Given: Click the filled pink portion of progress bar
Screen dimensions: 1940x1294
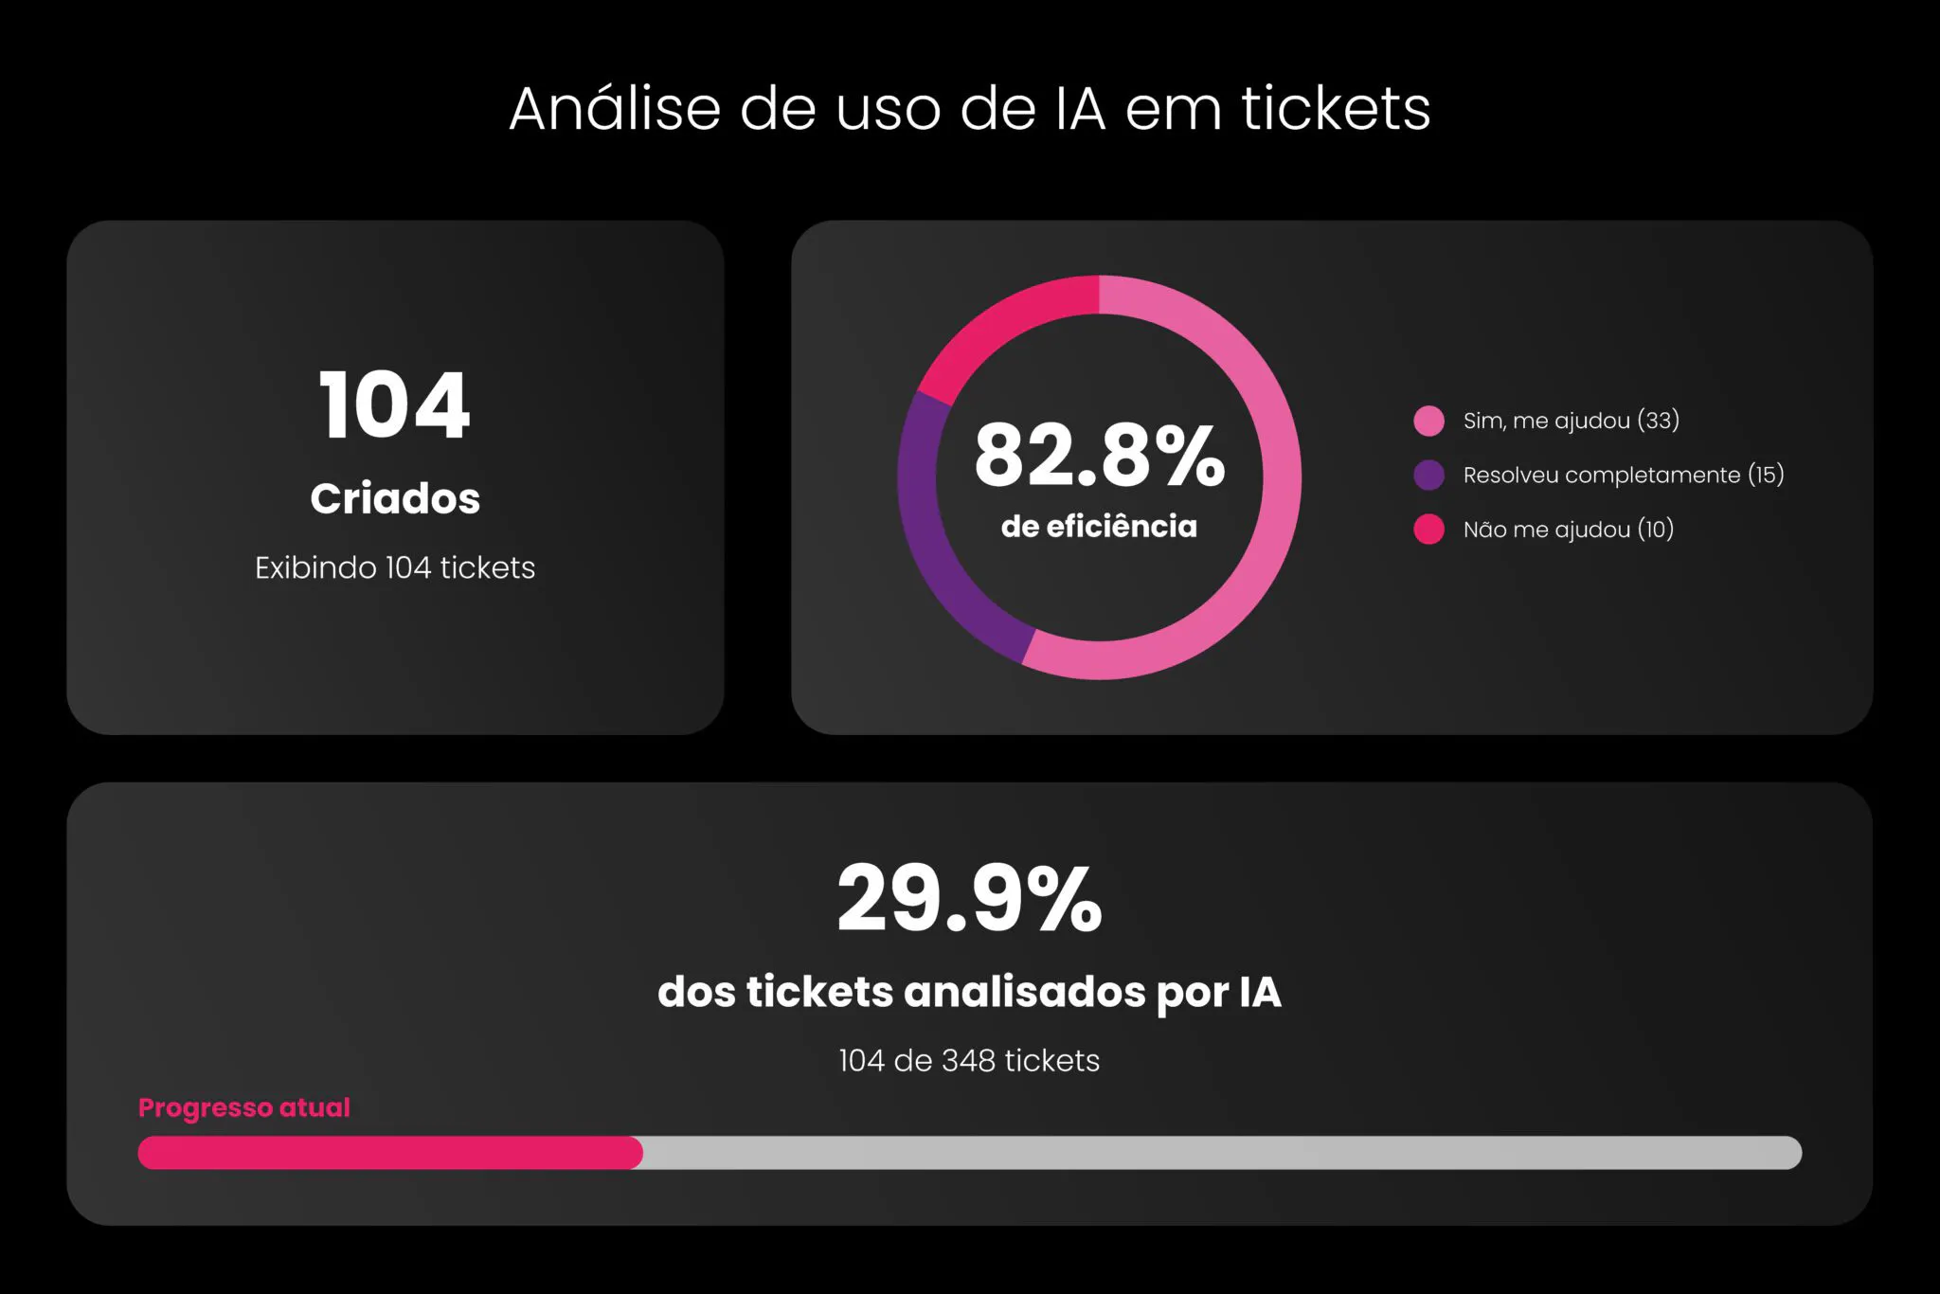Looking at the screenshot, I should tap(389, 1153).
